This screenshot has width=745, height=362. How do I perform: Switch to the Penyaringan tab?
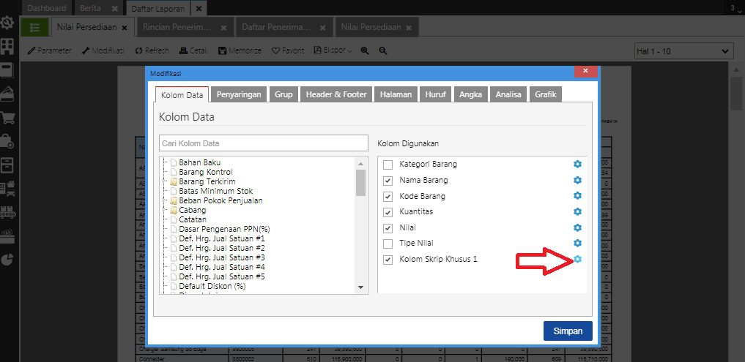239,94
